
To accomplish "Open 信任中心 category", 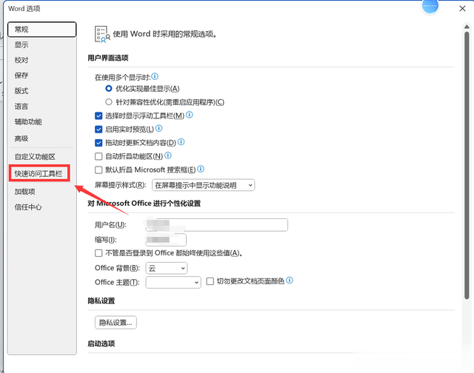I will (42, 207).
